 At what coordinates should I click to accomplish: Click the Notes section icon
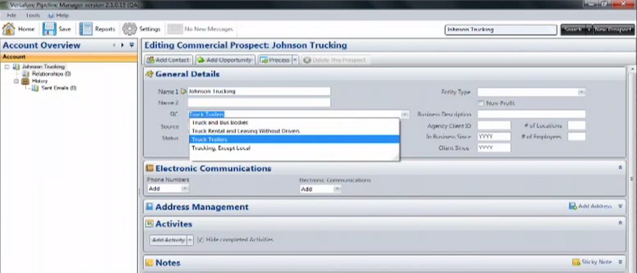pyautogui.click(x=149, y=263)
